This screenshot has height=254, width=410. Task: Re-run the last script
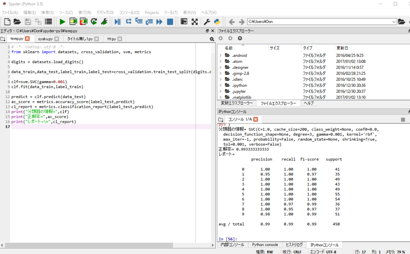click(94, 22)
